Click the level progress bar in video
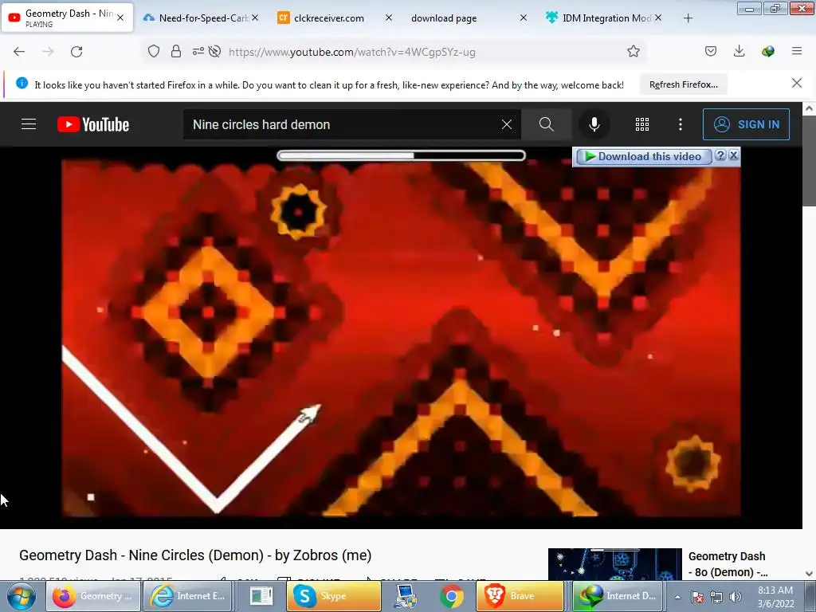 point(402,155)
